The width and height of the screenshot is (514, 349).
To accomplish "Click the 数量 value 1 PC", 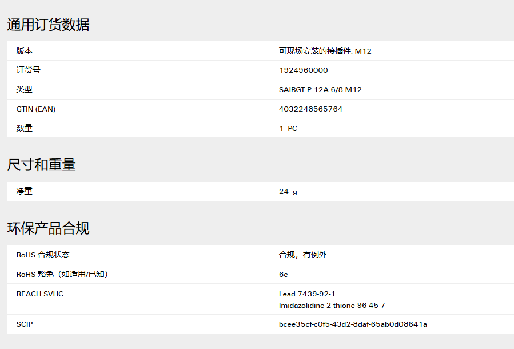I will coord(288,129).
